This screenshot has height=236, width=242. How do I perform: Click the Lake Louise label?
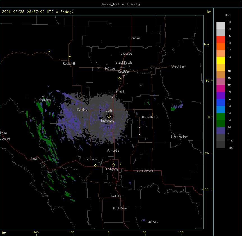pyautogui.click(x=5, y=136)
